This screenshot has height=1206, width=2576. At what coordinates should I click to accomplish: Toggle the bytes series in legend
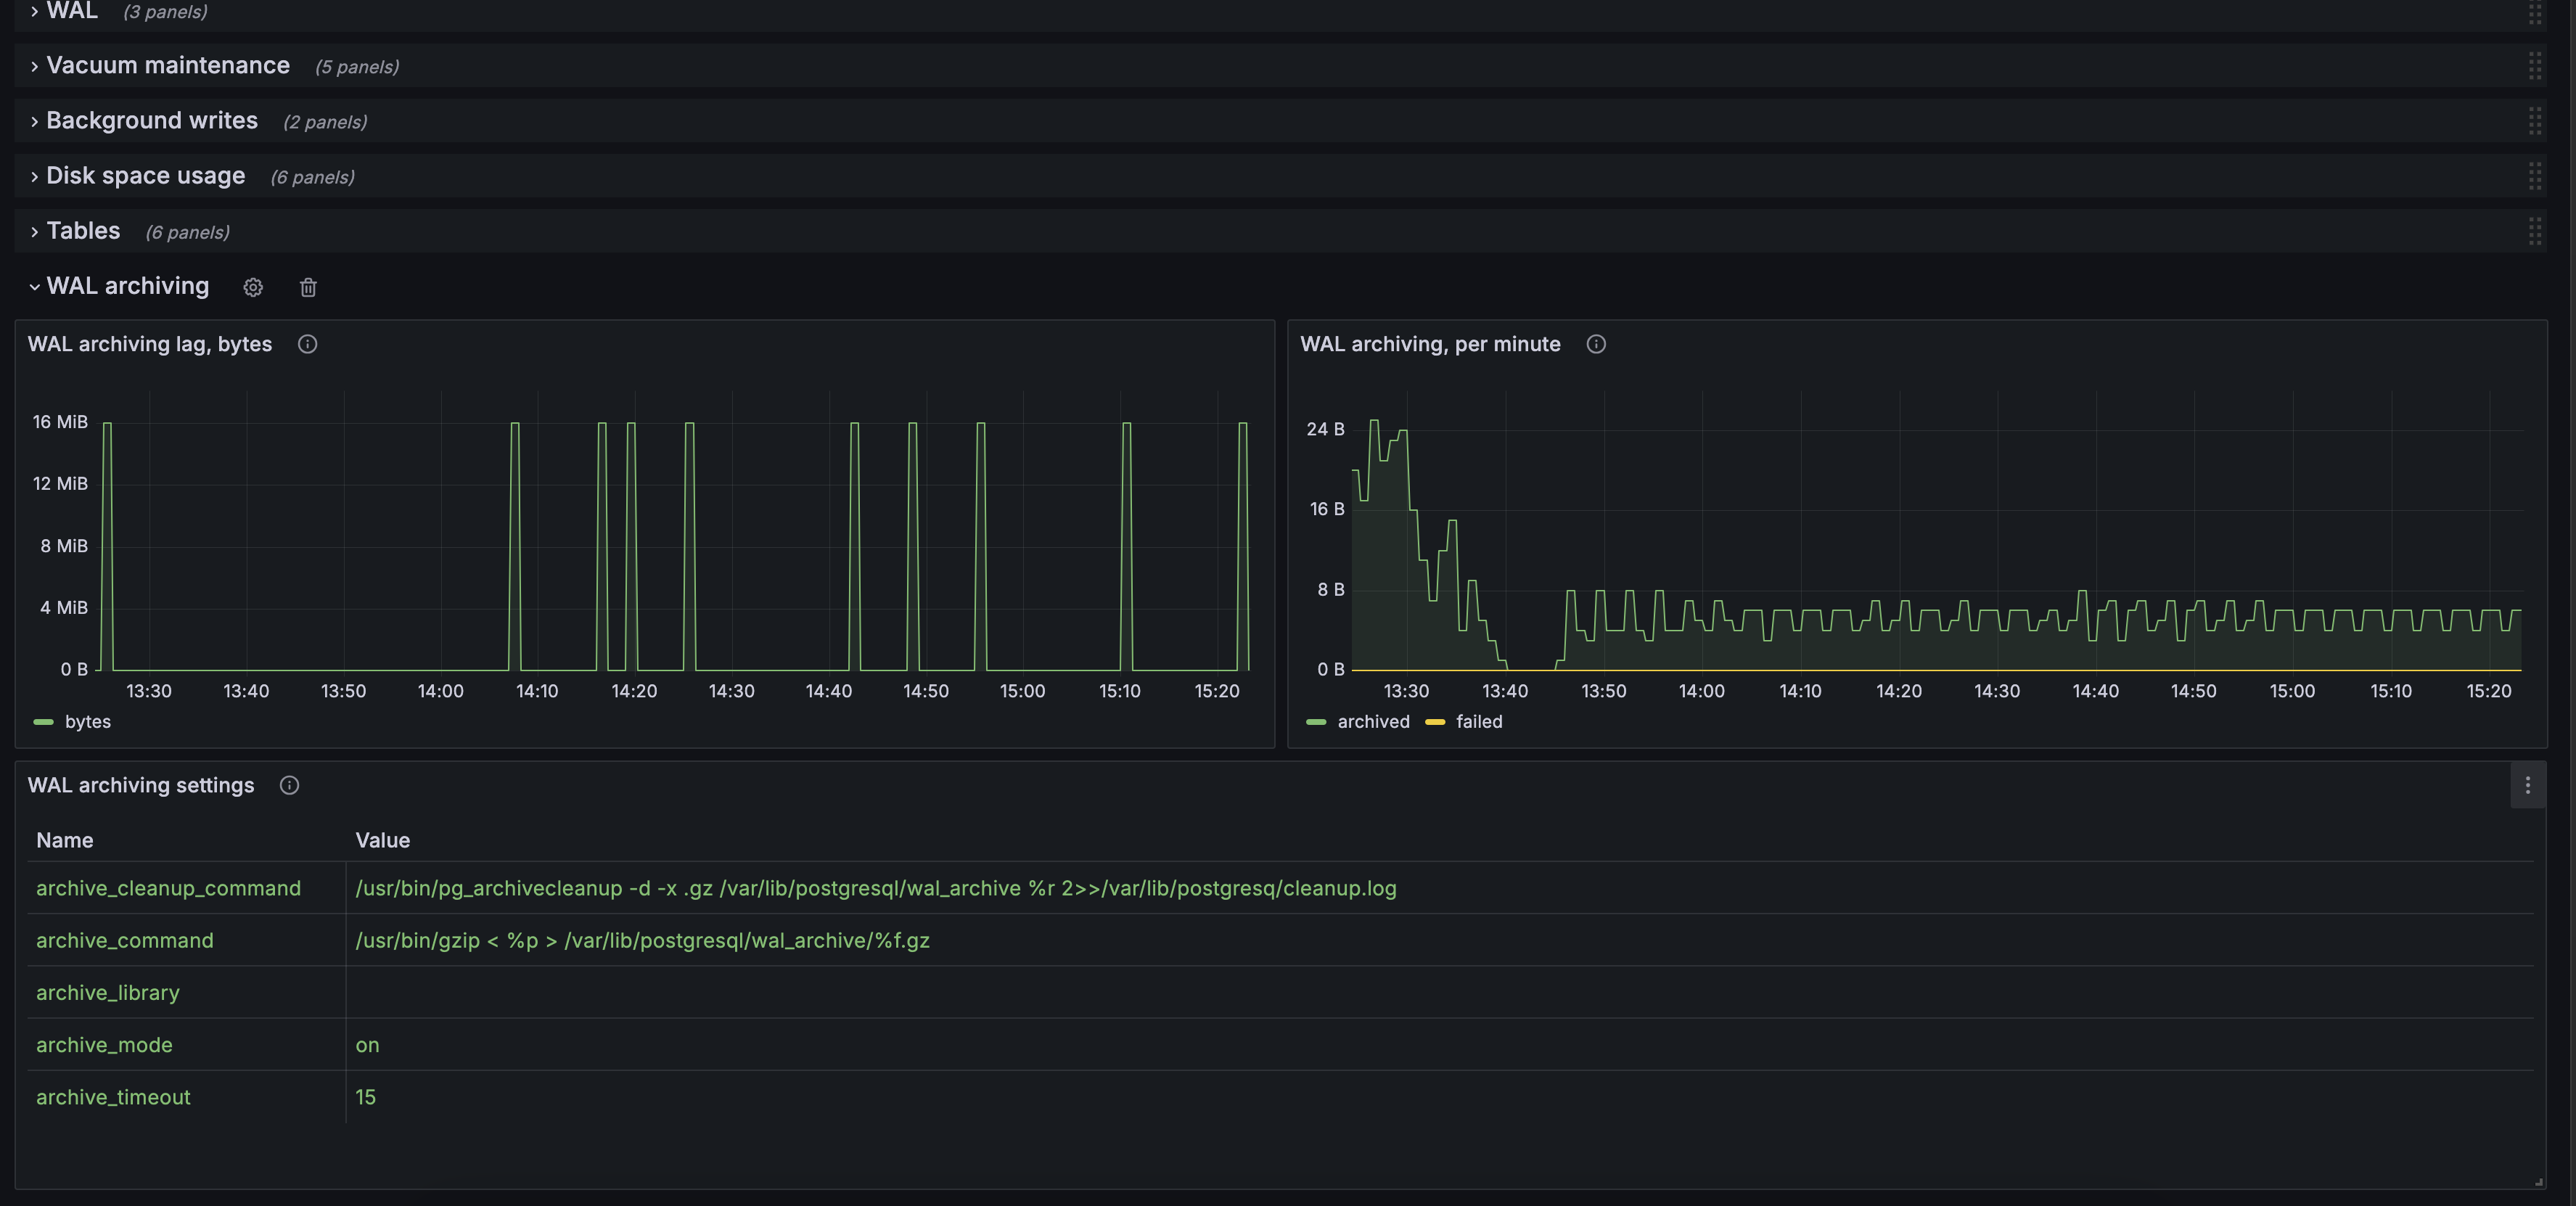tap(87, 722)
